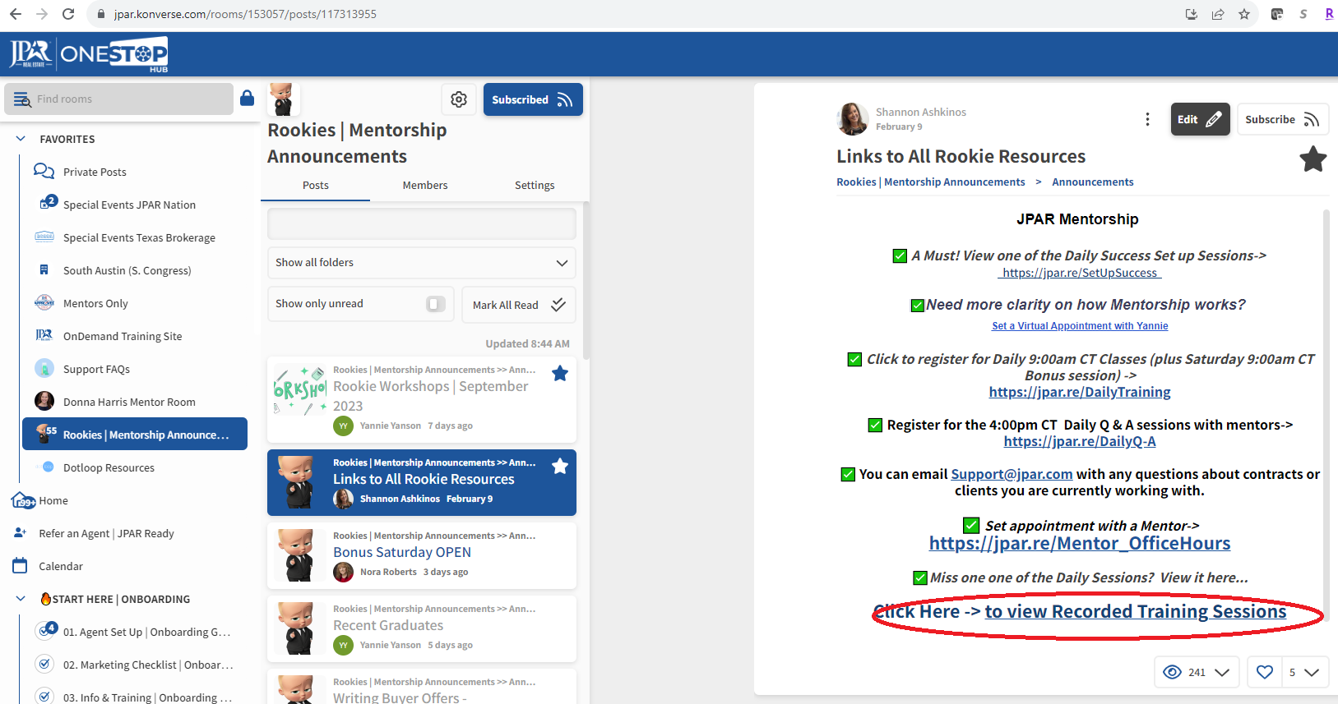
Task: Click the Subscribed button
Action: 533,99
